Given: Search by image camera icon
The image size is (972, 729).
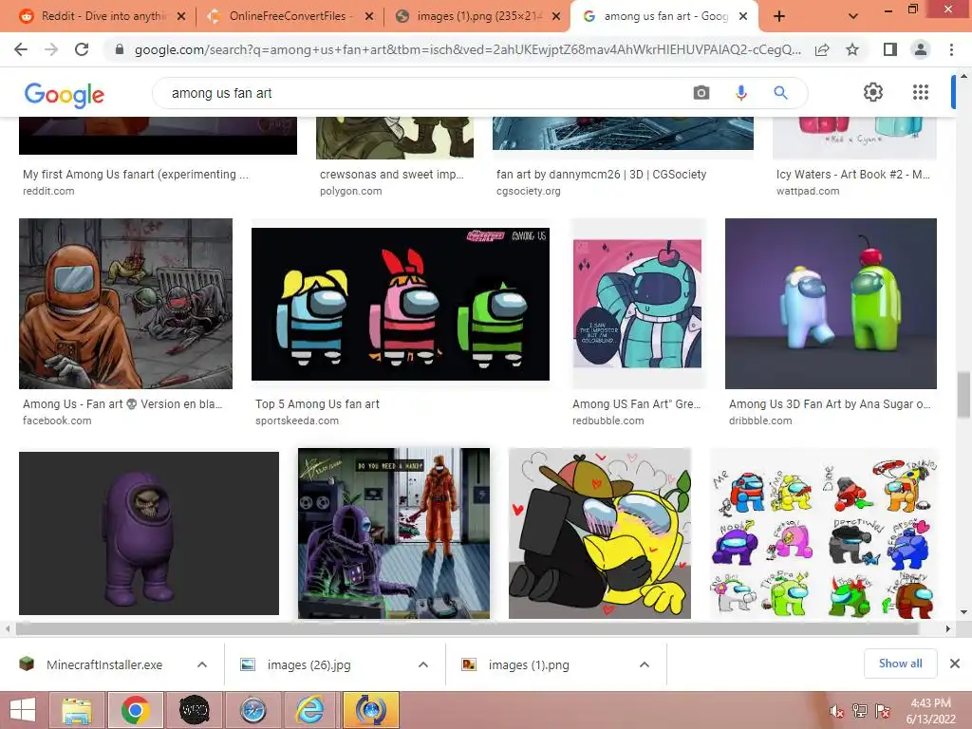Looking at the screenshot, I should point(701,93).
